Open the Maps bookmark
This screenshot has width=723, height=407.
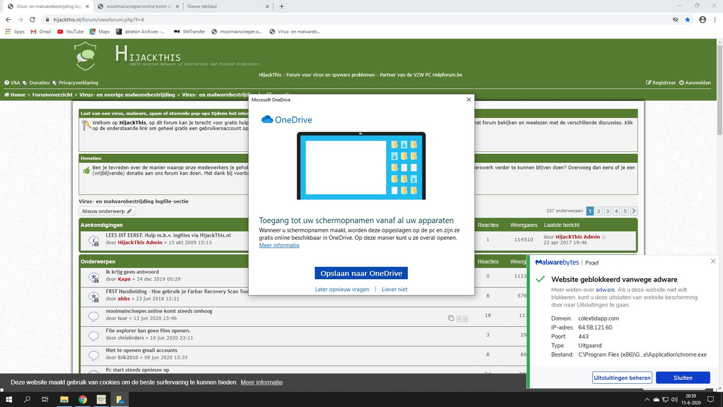point(99,32)
